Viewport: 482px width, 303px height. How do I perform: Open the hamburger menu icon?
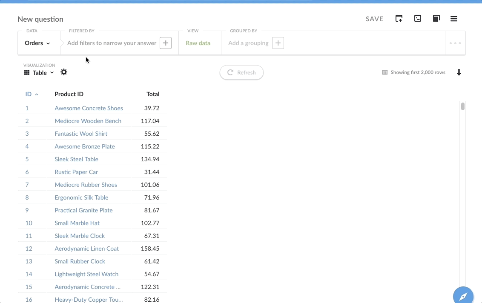tap(454, 19)
